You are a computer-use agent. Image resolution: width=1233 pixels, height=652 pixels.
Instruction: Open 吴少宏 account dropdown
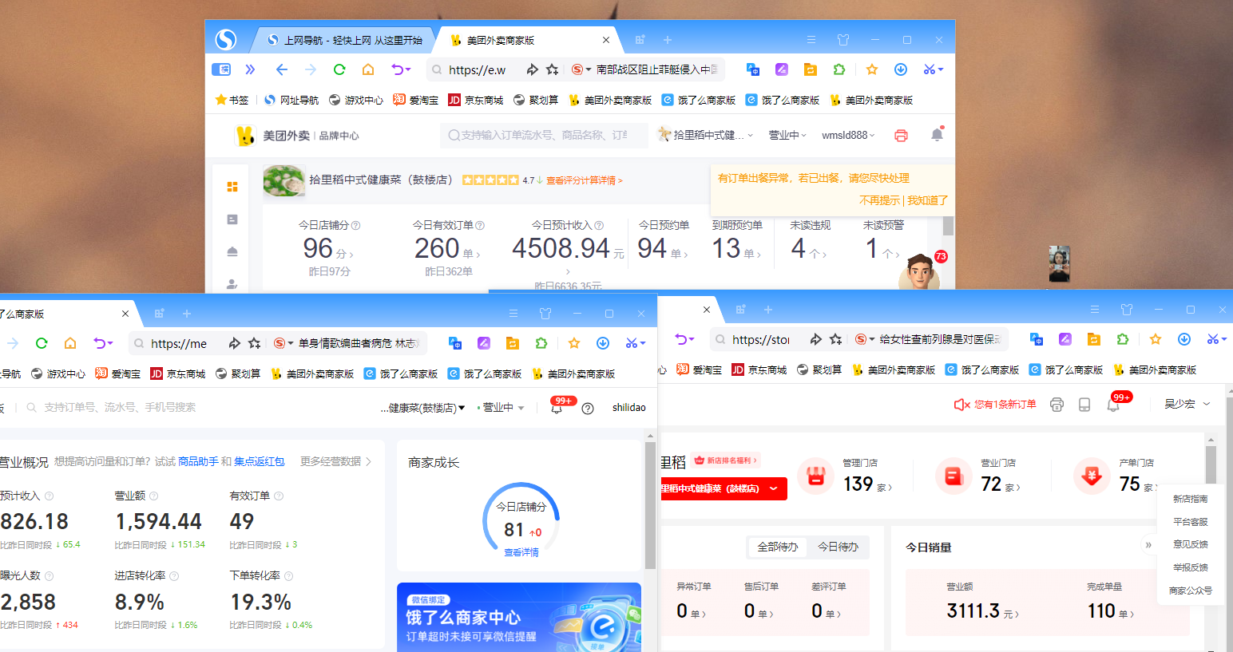(1187, 404)
